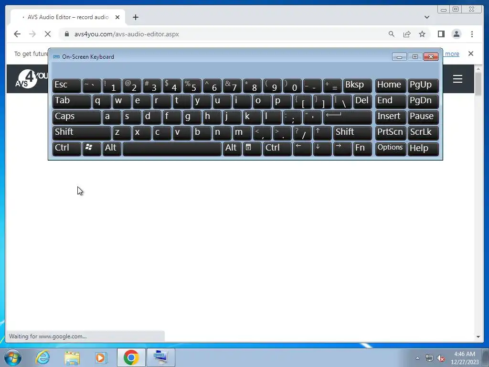Switch to On-Screen Keyboard taskbar item
This screenshot has width=489, height=367.
click(161, 357)
